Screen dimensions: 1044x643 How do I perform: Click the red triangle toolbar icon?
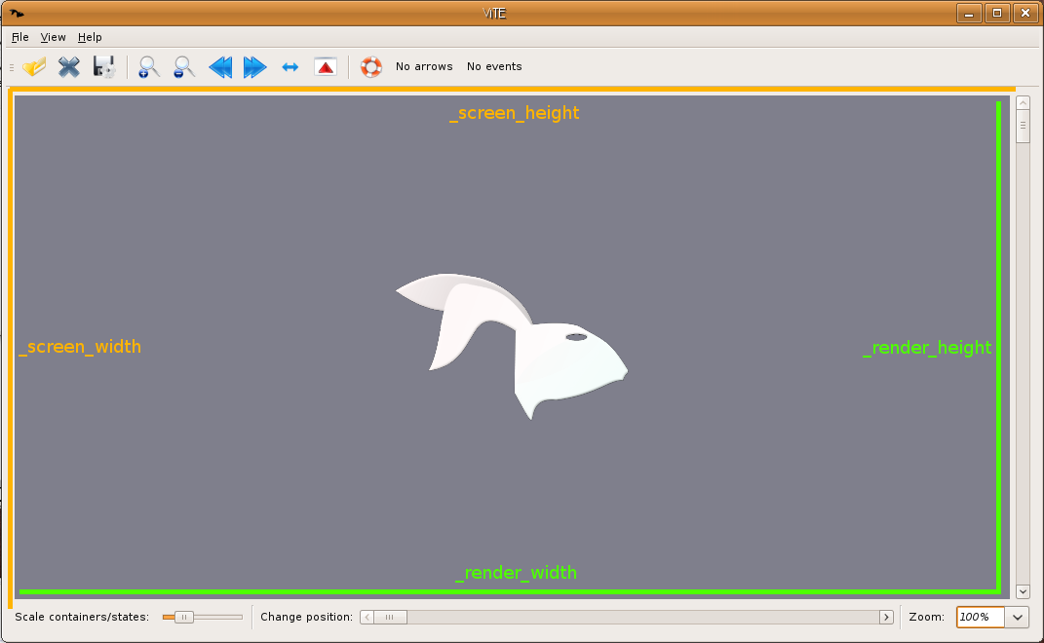tap(325, 67)
